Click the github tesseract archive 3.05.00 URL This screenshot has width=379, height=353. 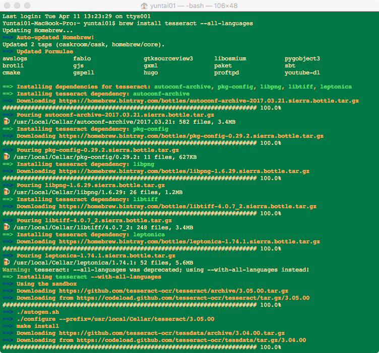173,291
